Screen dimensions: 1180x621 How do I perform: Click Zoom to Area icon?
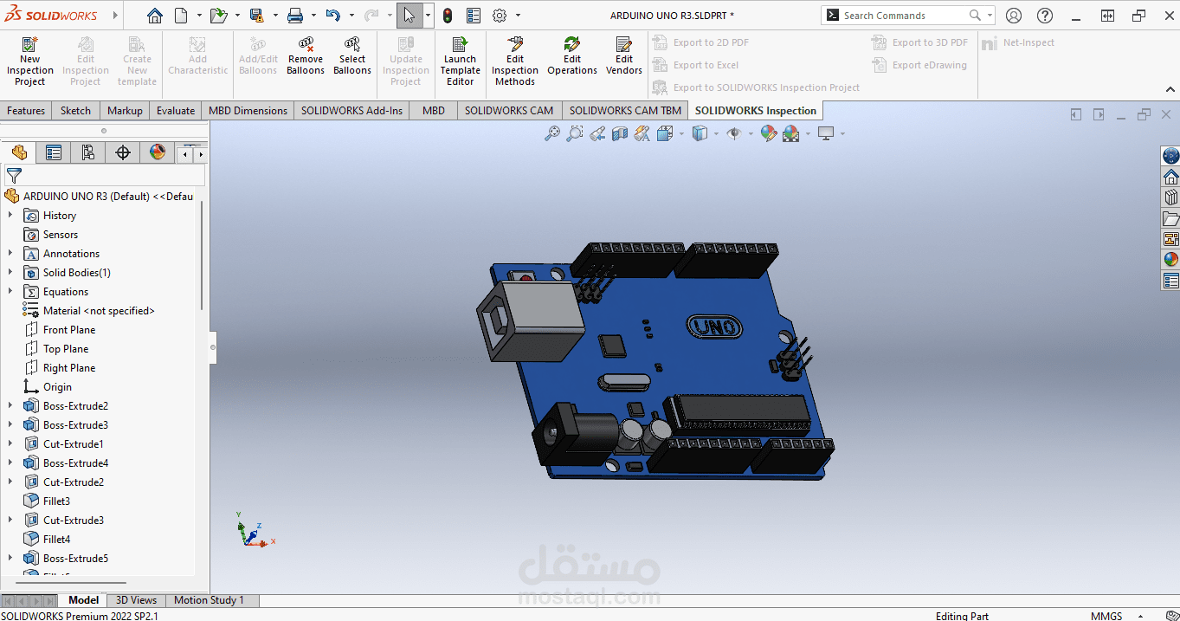click(x=574, y=133)
